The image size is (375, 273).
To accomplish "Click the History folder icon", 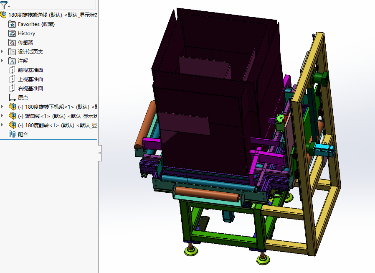I will click(x=12, y=33).
